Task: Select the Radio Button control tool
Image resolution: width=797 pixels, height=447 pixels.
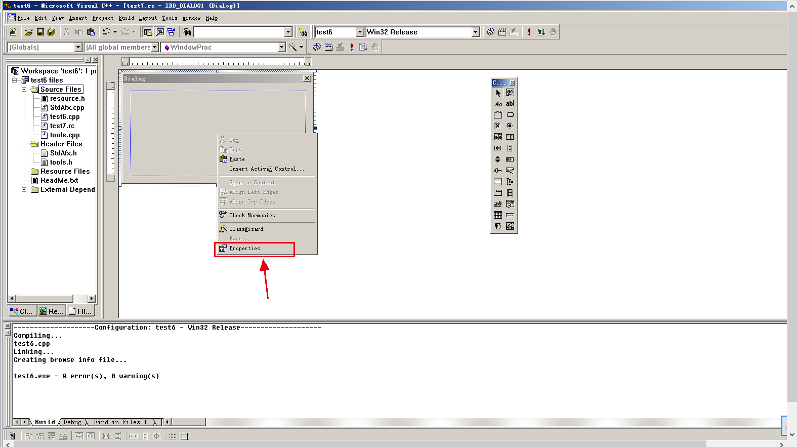Action: [510, 126]
